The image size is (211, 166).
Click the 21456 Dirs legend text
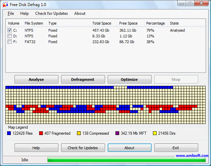coord(167,133)
